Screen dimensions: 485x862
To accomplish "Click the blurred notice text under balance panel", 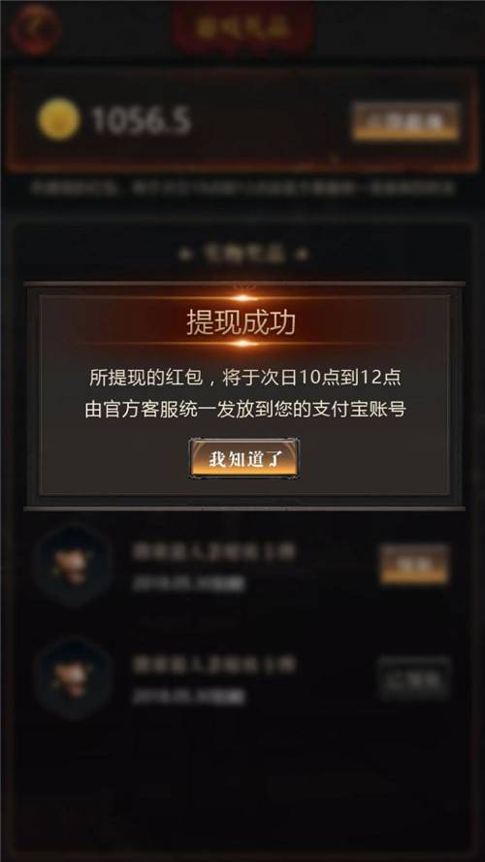I will (x=242, y=188).
